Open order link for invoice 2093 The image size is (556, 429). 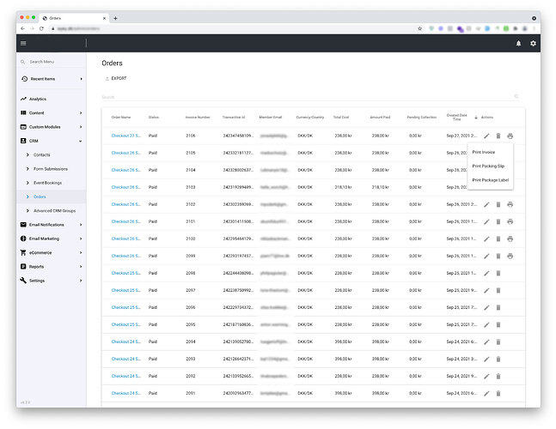click(125, 359)
